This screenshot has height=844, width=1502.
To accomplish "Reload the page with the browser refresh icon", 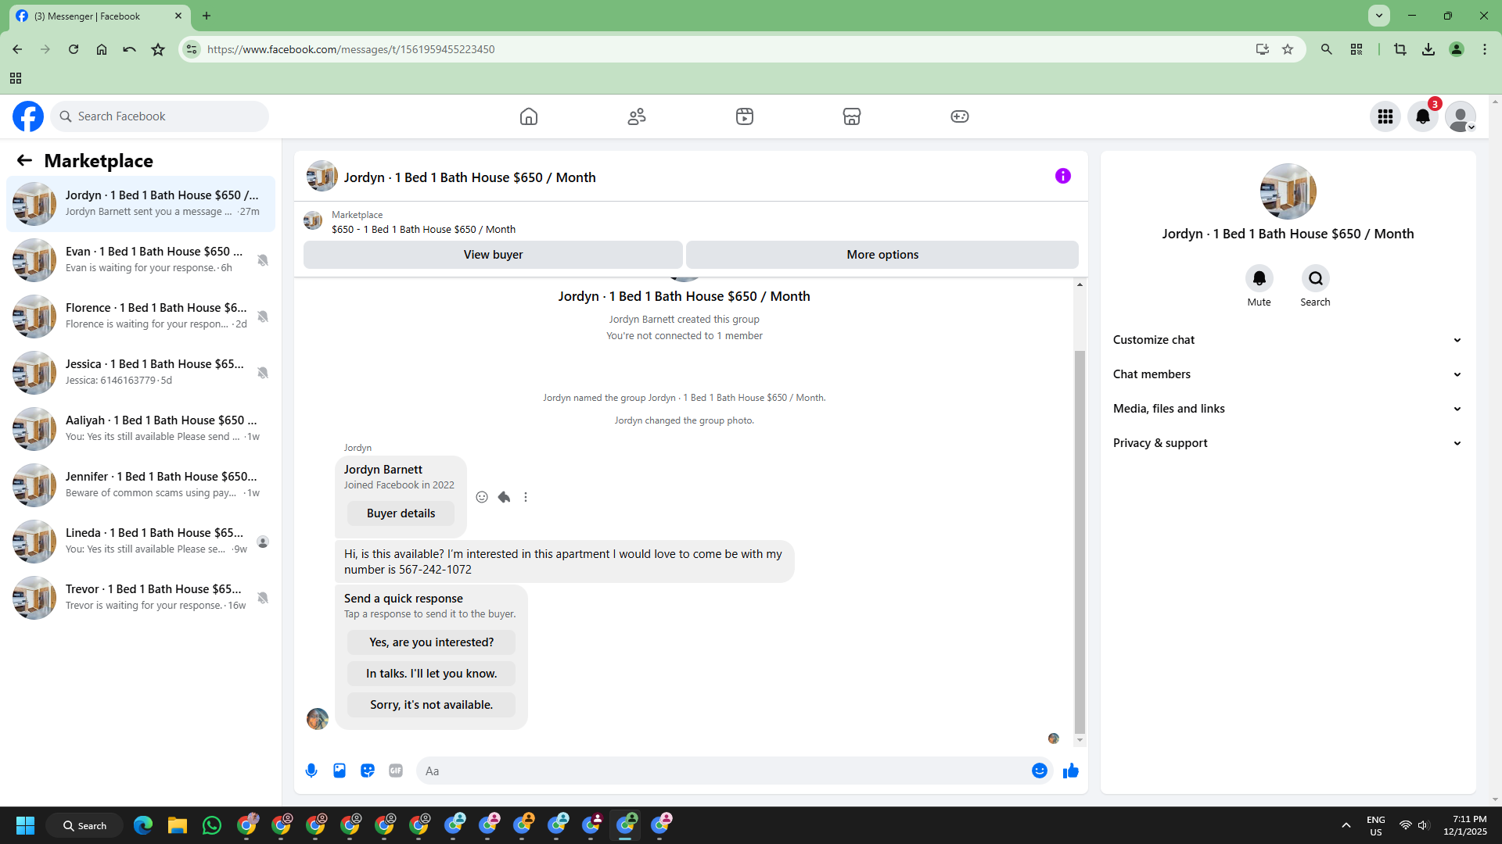I will tap(74, 49).
